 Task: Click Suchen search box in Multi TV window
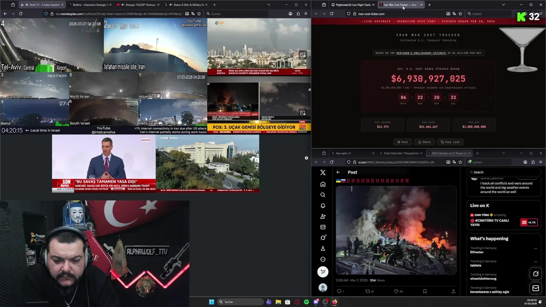click(x=237, y=14)
